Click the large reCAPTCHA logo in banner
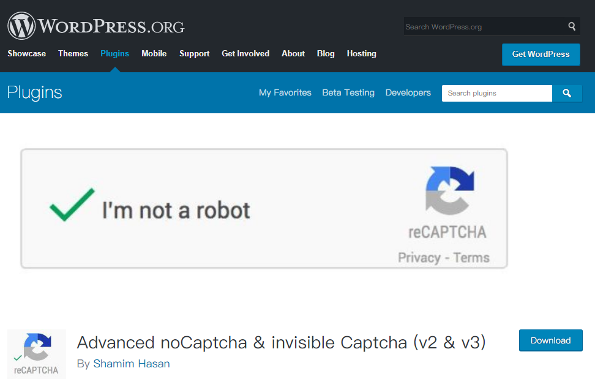595x379 pixels. tap(450, 190)
